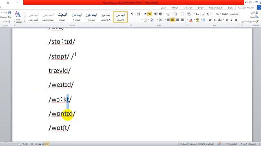Select the No Spacing style
Screen dimensions: 261x146
[x=106, y=17]
